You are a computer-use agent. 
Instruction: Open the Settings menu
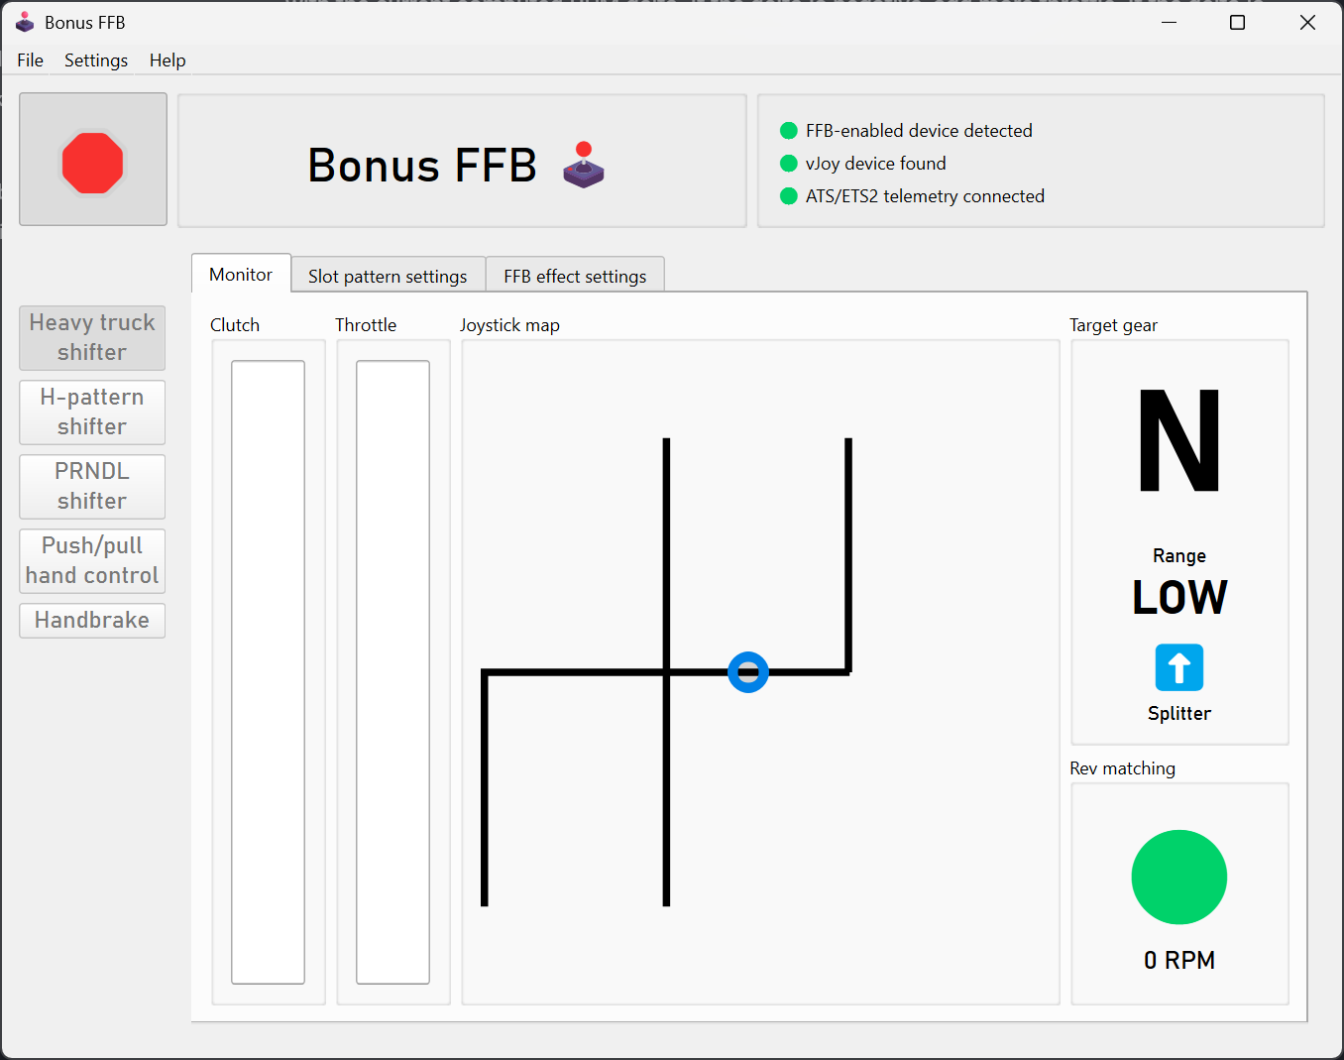point(96,60)
